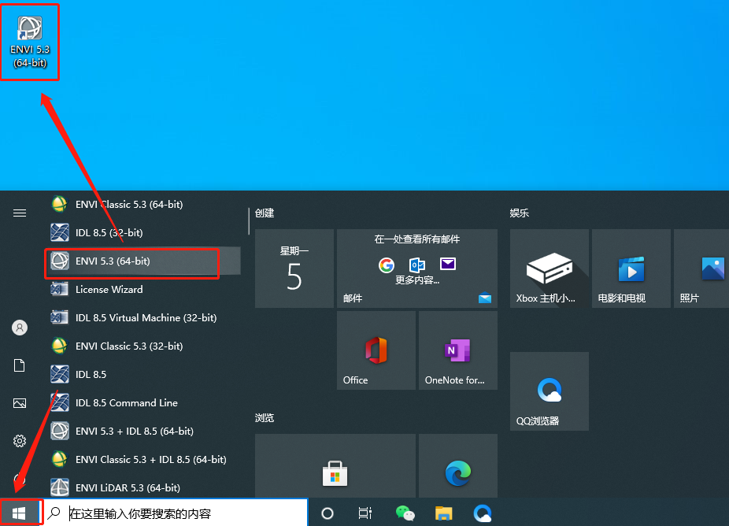The height and width of the screenshot is (526, 729).
Task: Launch IDL 8.5 Virtual Machine (32-bit)
Action: (x=142, y=317)
